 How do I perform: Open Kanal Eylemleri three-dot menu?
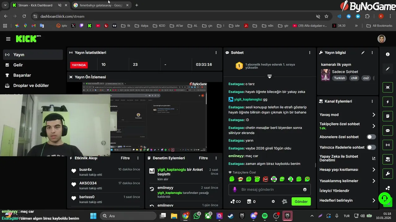coord(372,101)
